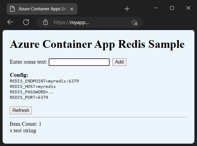Open a new browser tab

(x=127, y=9)
